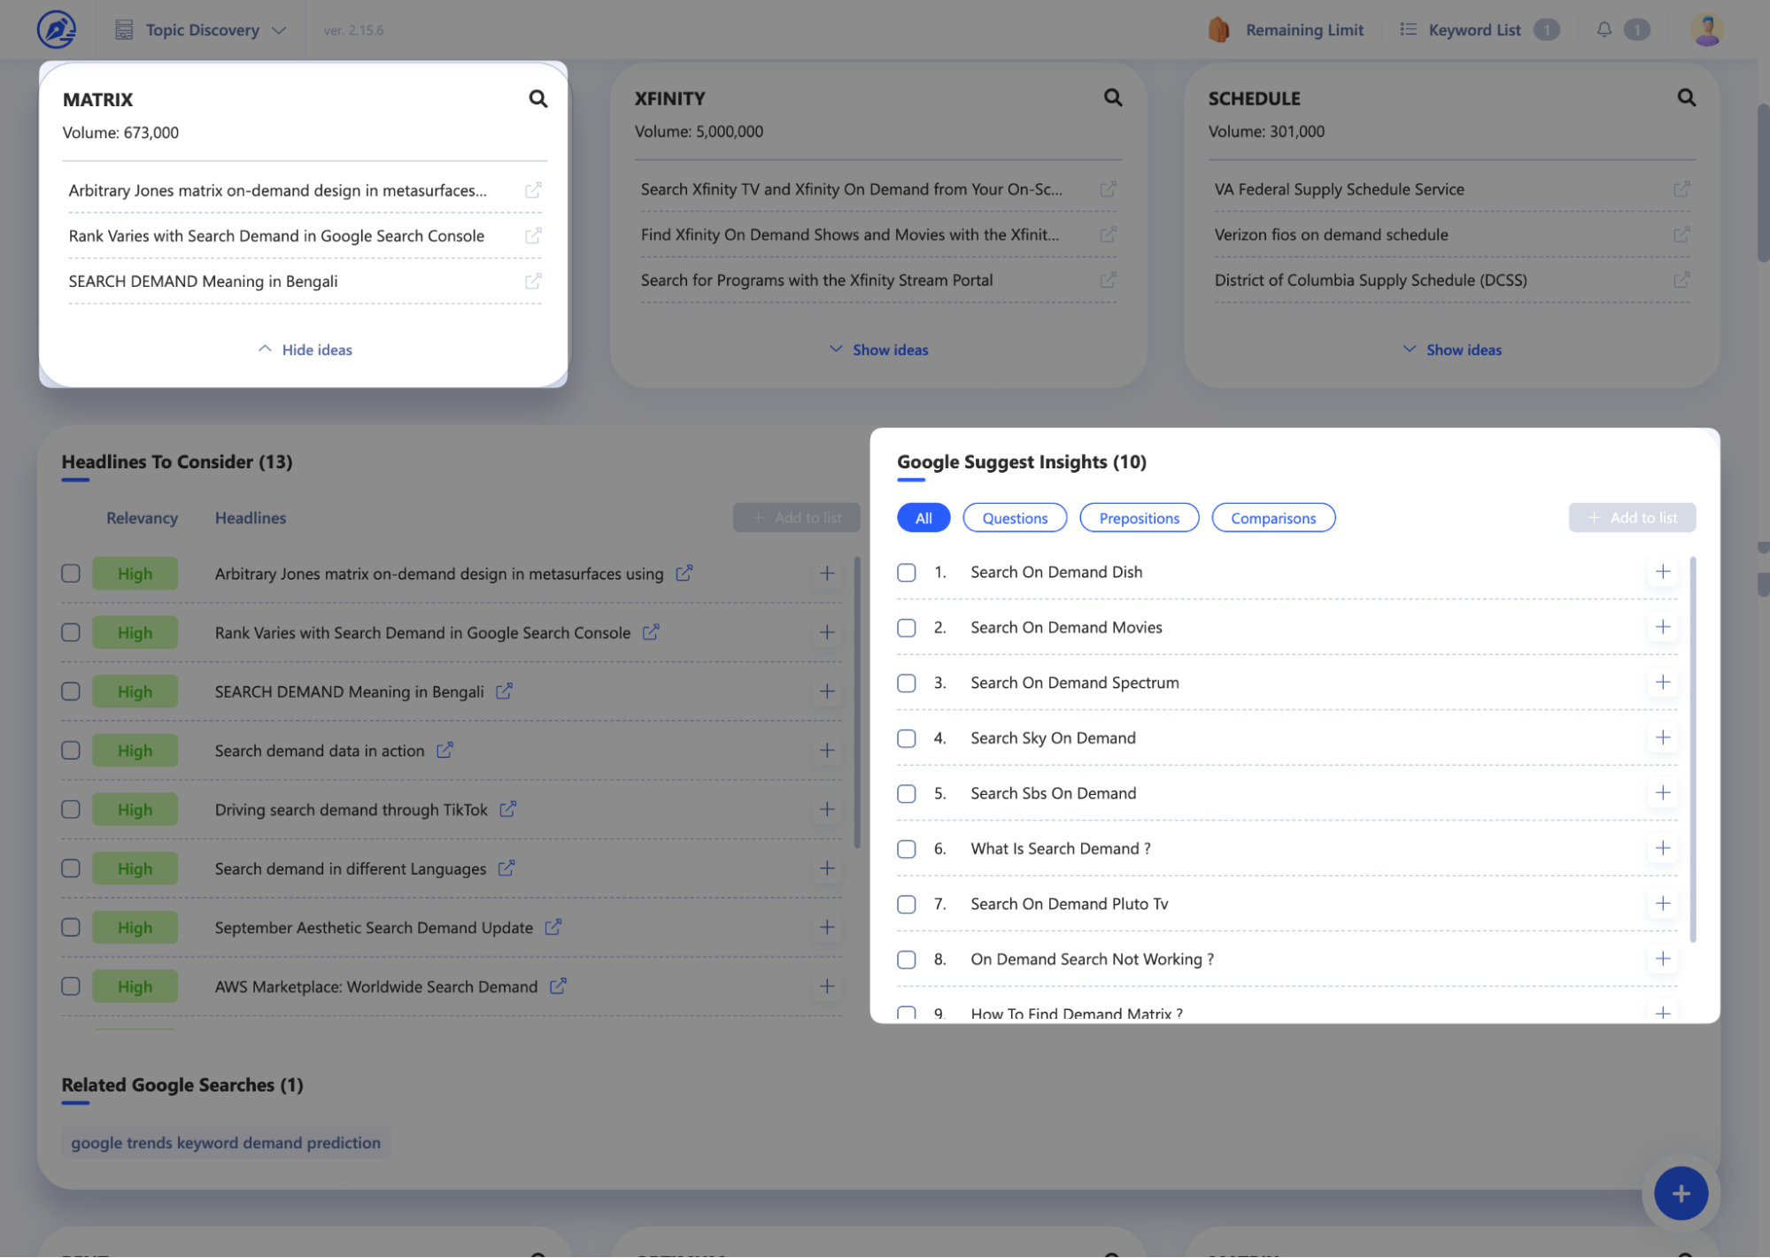Check Search On Demand Movies checkbox
The height and width of the screenshot is (1258, 1770).
(x=907, y=628)
